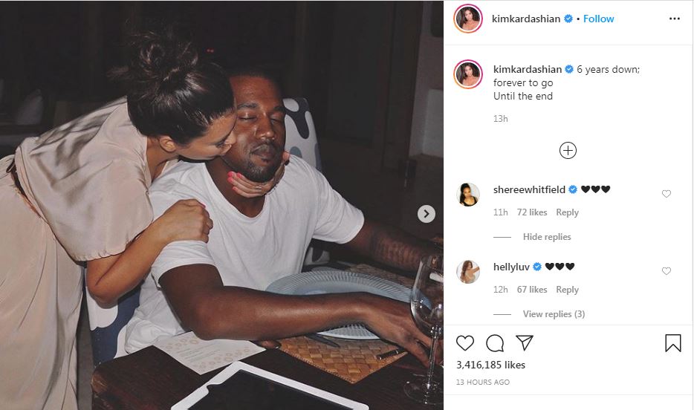The image size is (694, 410).
Task: Save the post with the bookmark icon
Action: (x=672, y=342)
